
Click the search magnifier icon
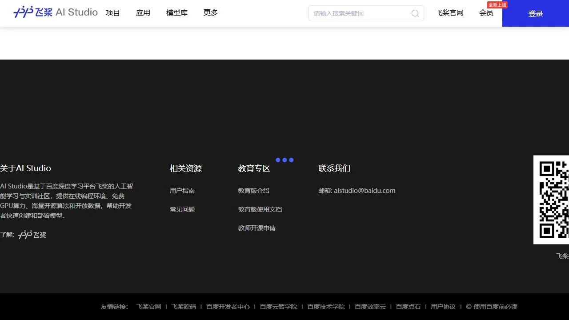coord(415,13)
